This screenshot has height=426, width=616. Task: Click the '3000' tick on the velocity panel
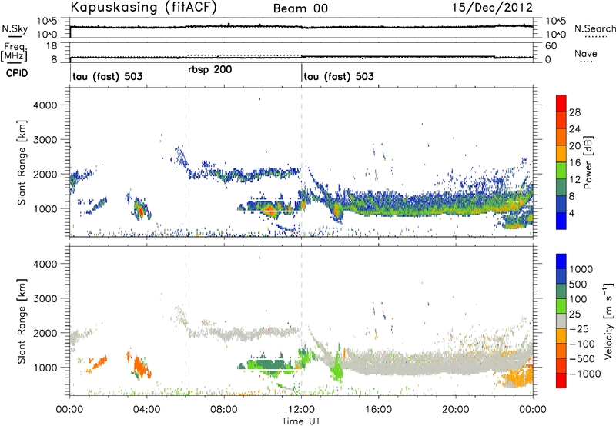pos(45,298)
